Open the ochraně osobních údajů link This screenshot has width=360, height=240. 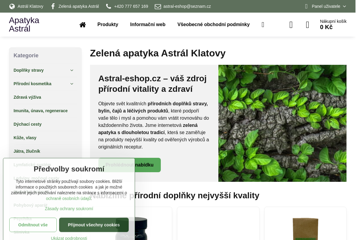[x=68, y=199]
